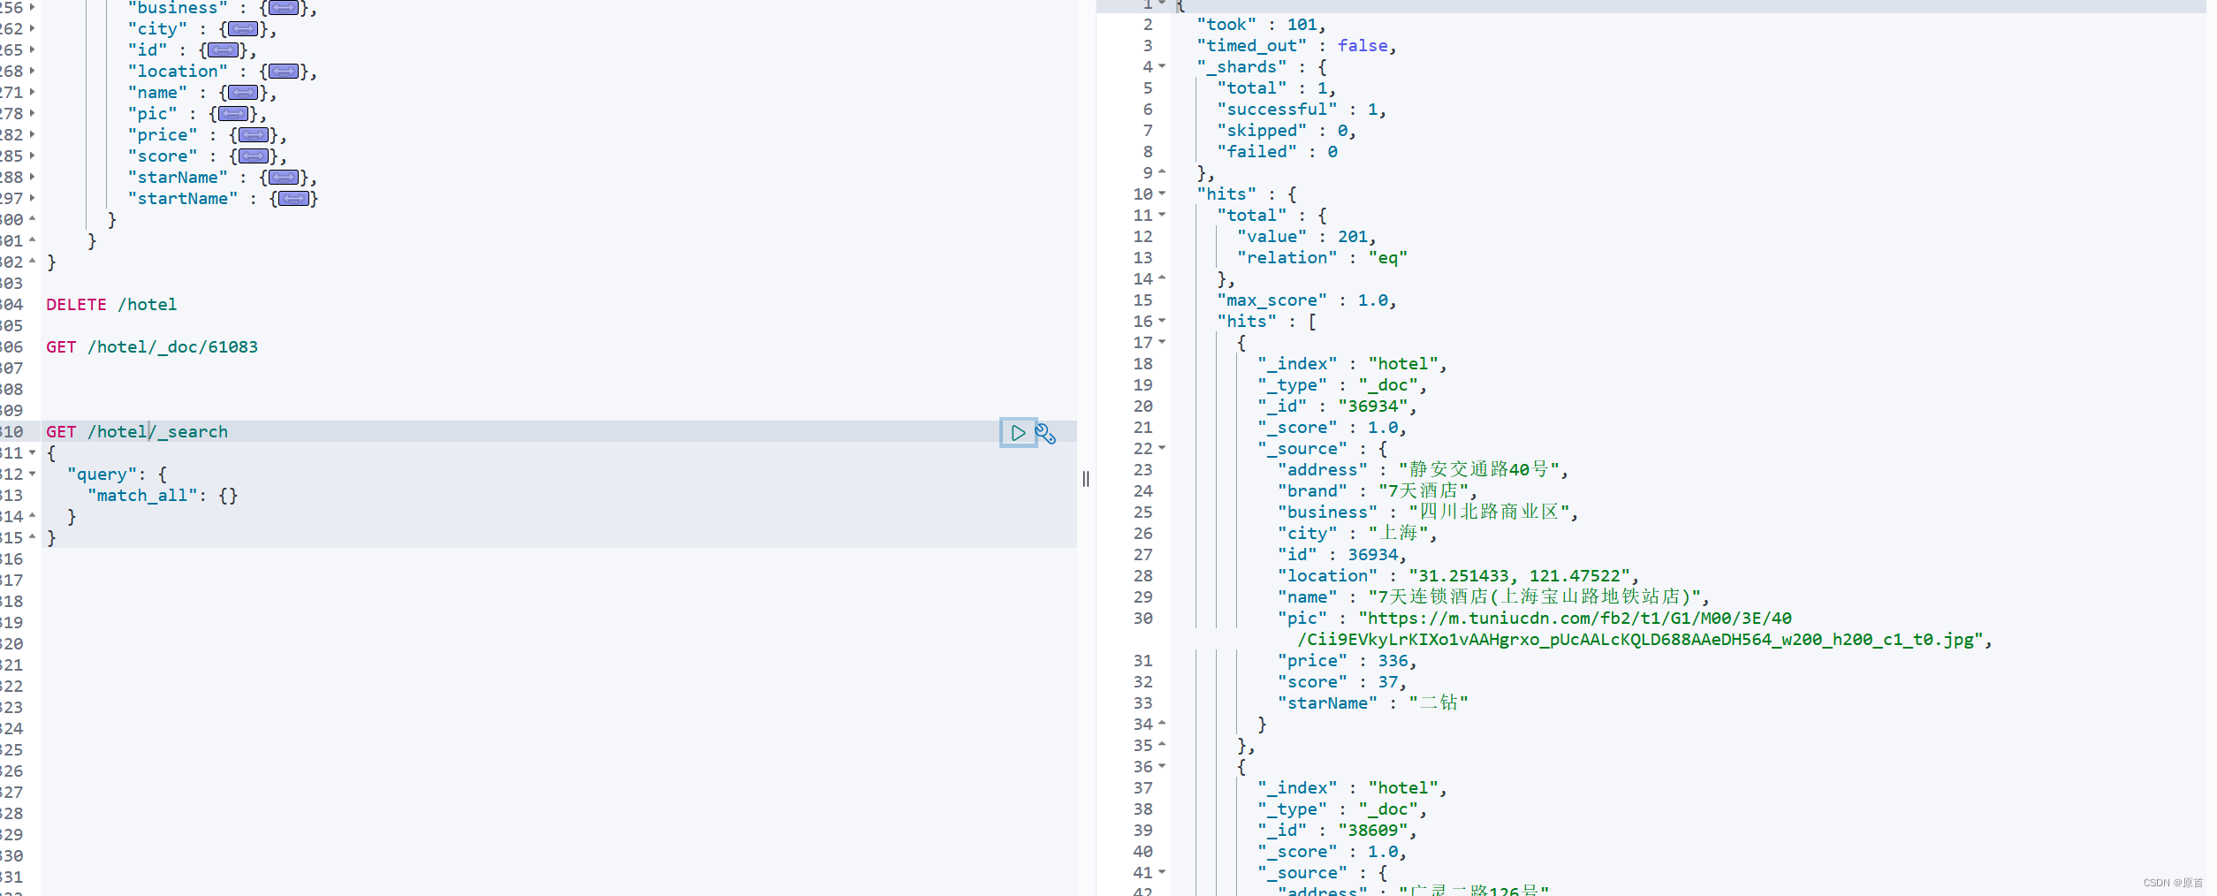2217x896 pixels.
Task: Expand the collapsed "starName" field marker
Action: pyautogui.click(x=284, y=178)
